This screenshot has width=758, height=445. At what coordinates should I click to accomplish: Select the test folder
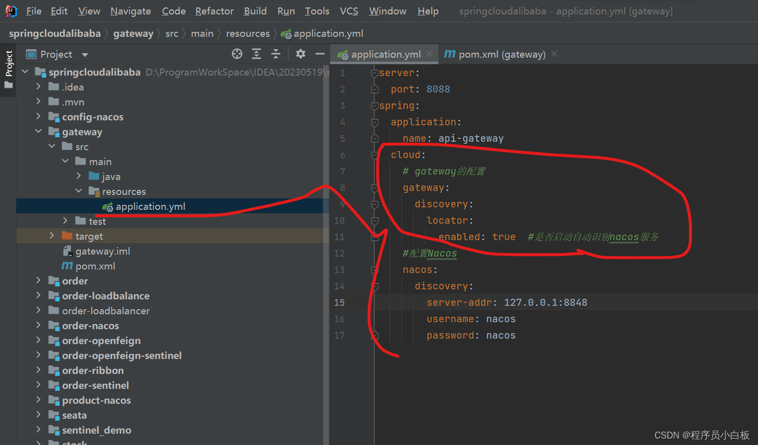coord(97,221)
